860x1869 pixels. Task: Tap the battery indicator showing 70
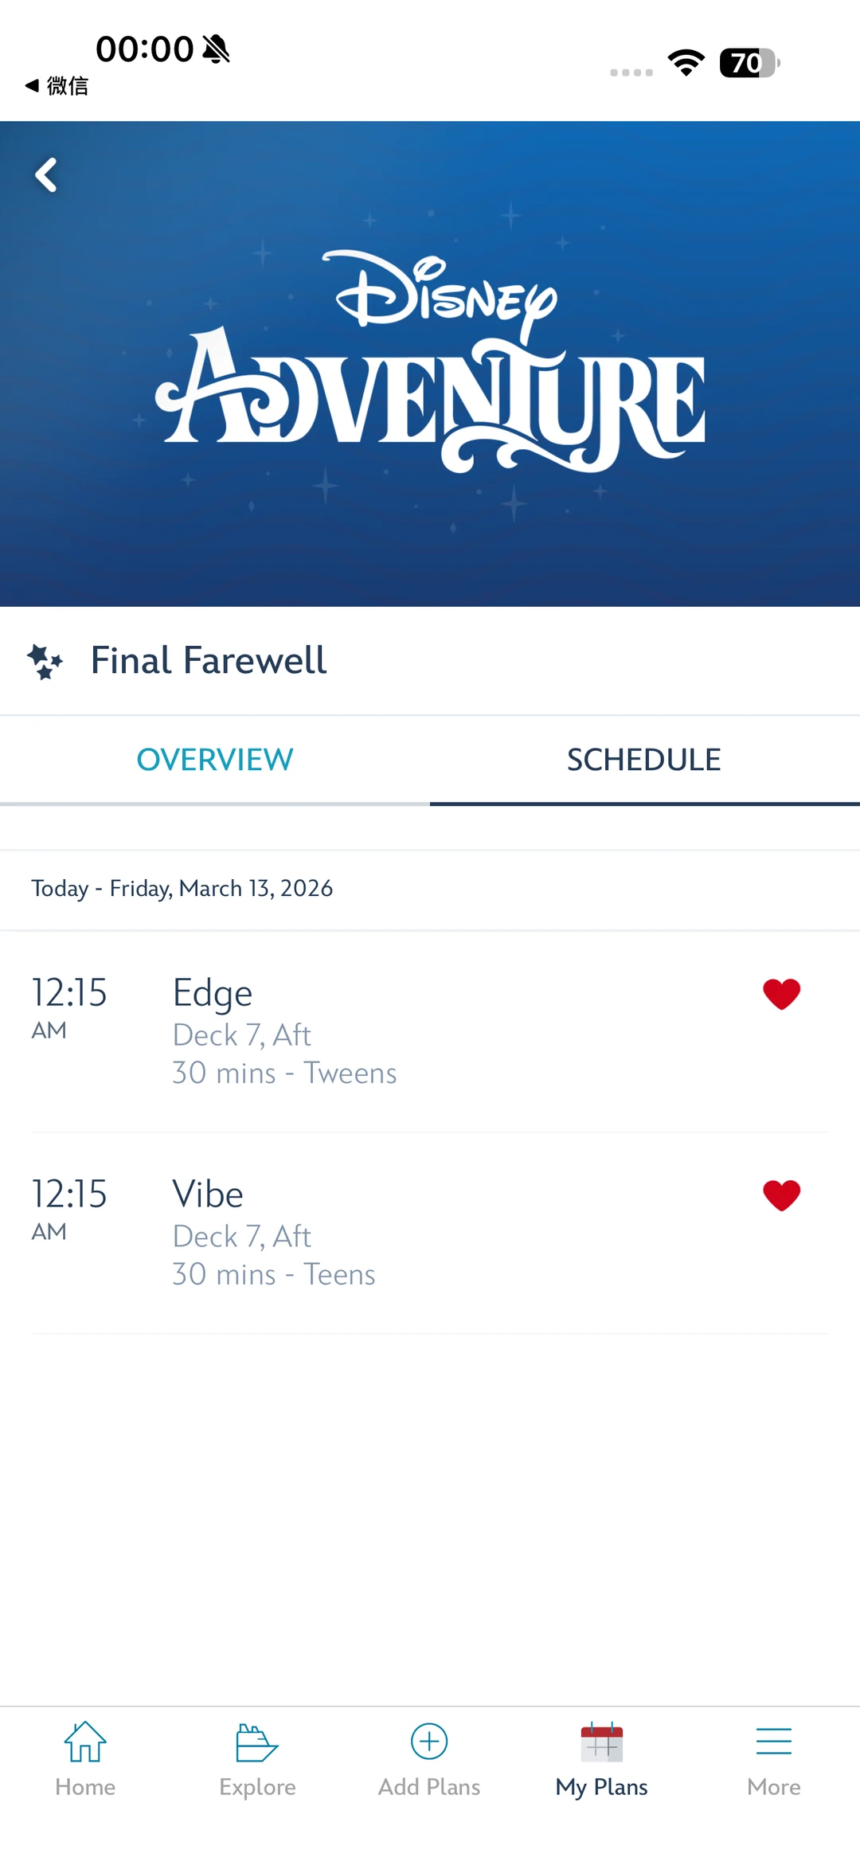(x=749, y=63)
